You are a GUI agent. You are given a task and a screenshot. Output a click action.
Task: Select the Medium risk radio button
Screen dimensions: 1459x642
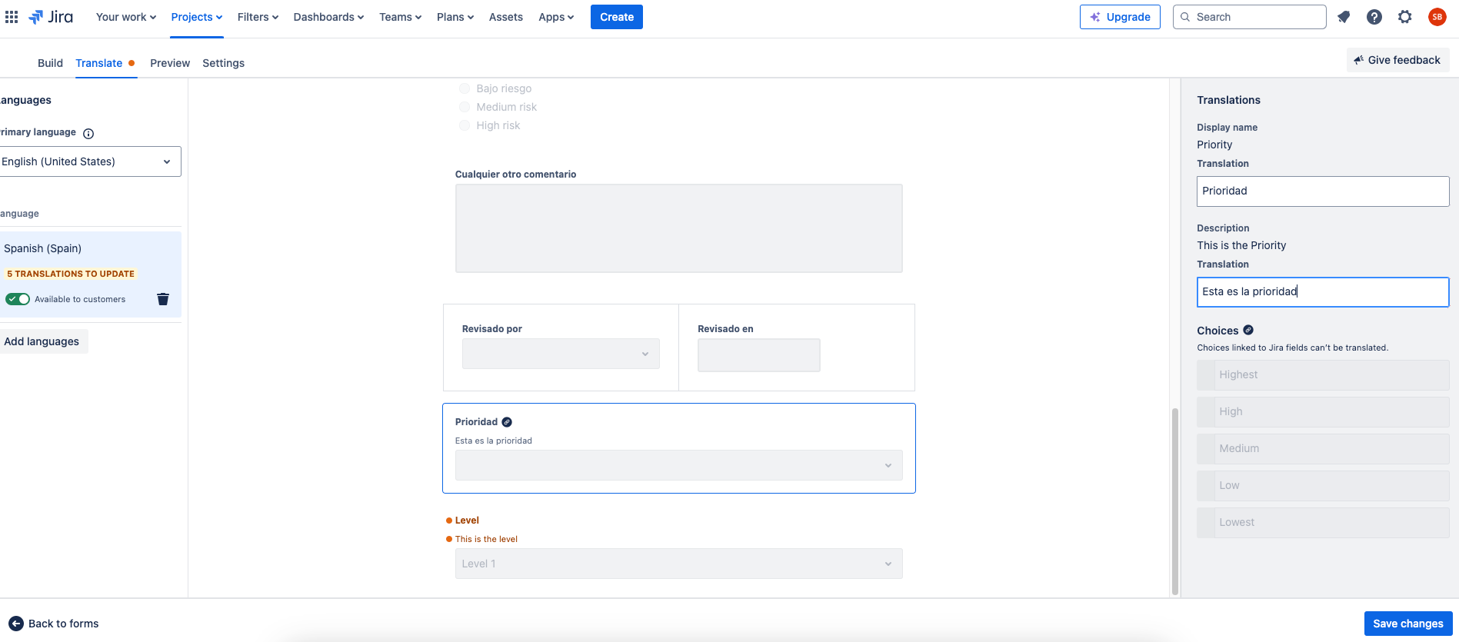pos(465,107)
